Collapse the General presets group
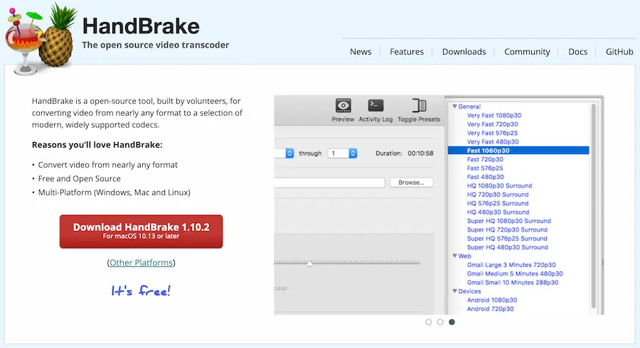The image size is (640, 348). point(454,107)
